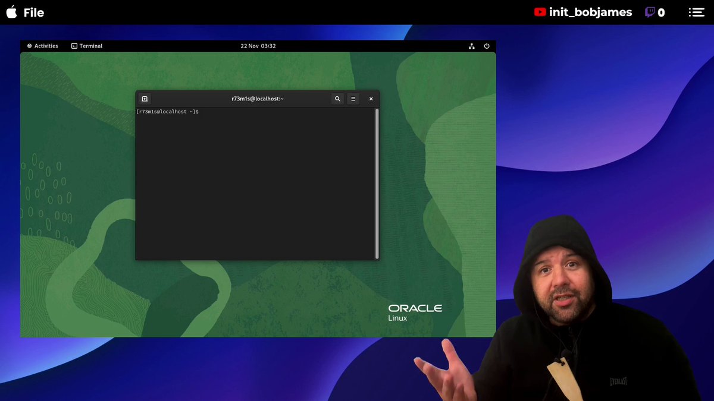Screen dimensions: 714x401
Task: Click the Oracle Linux logo on desktop
Action: [x=415, y=312]
